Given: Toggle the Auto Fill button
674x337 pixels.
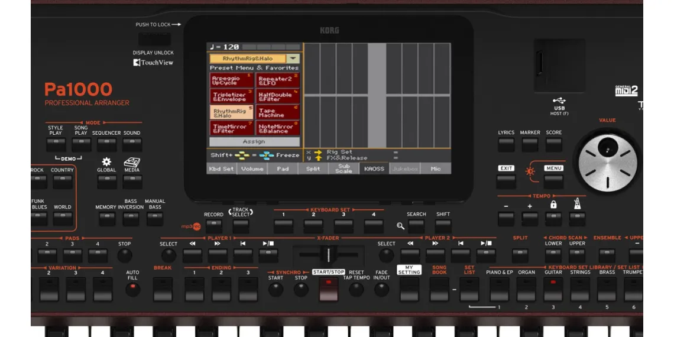Looking at the screenshot, I should pyautogui.click(x=133, y=290).
